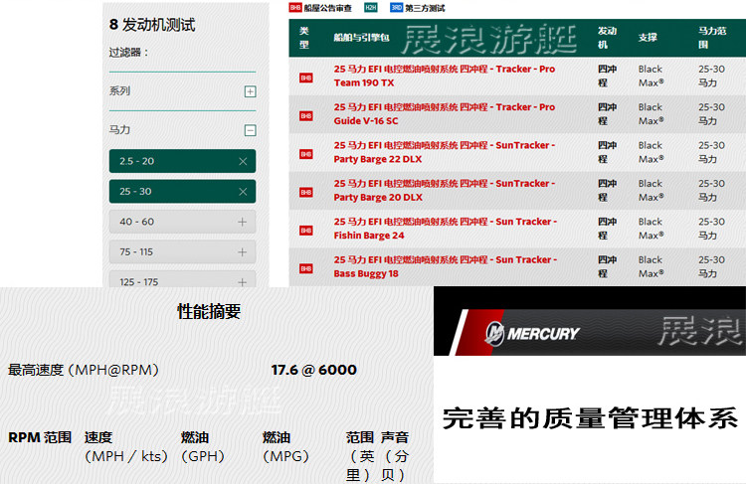The image size is (746, 484).
Task: Collapse the 马力 filter section
Action: (x=251, y=130)
